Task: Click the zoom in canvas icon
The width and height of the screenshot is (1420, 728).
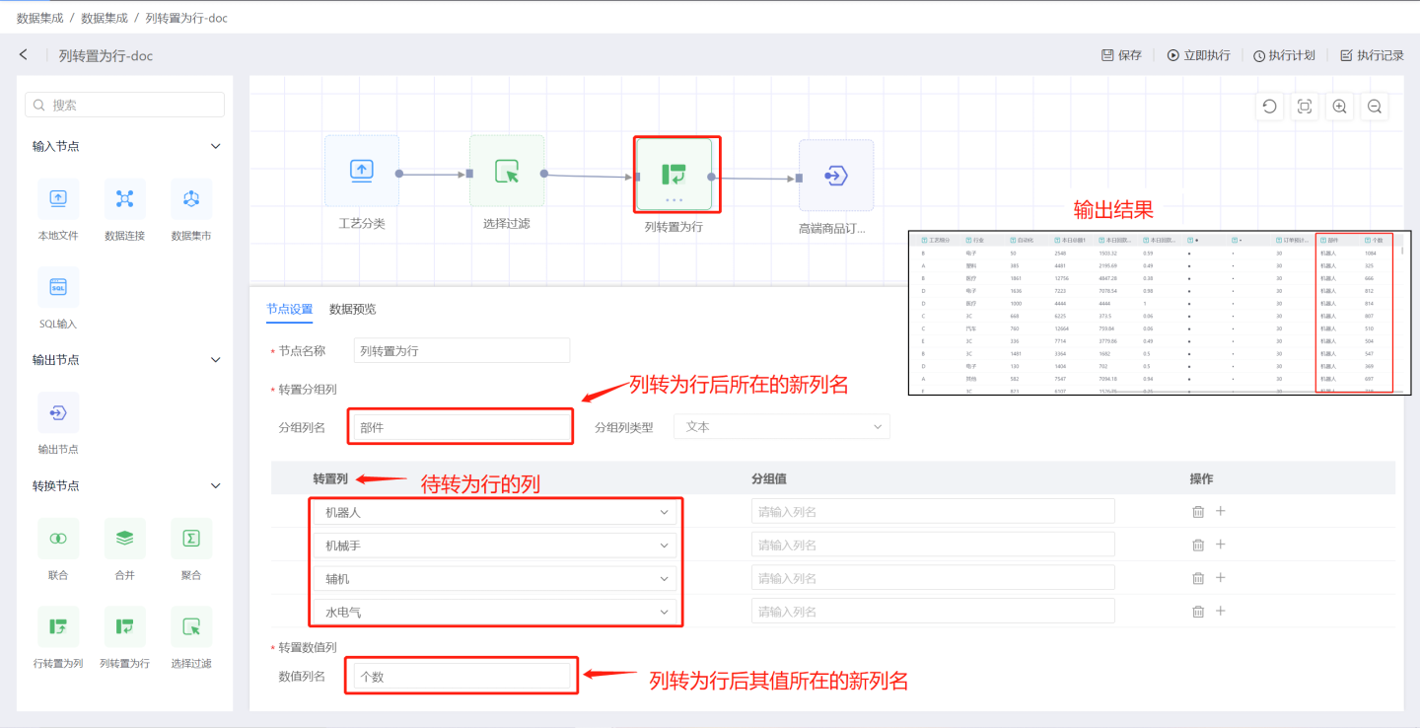Action: click(1339, 107)
